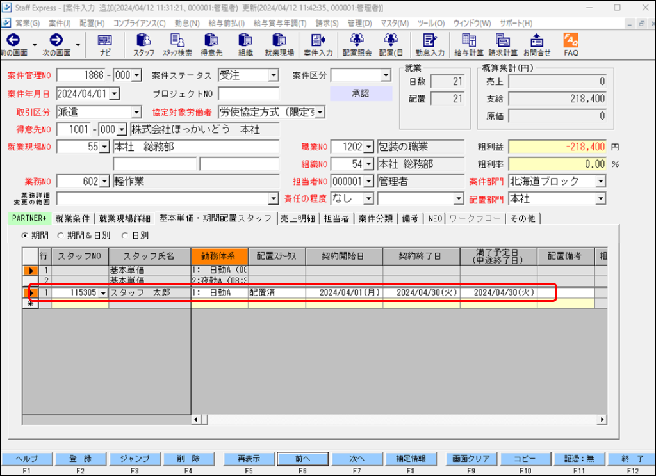Screen dimensions: 656x476
Task: Open the 勤怠(N) menu
Action: [x=186, y=23]
